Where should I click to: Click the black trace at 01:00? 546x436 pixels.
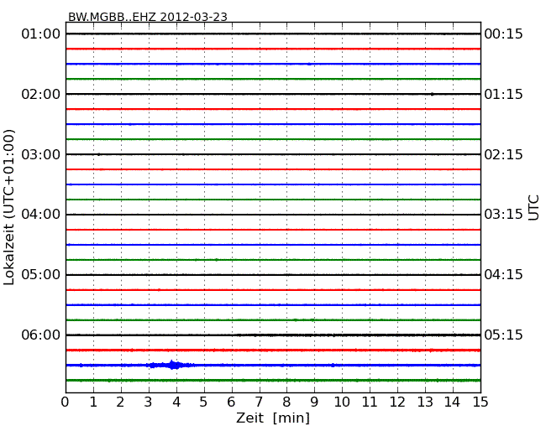(273, 34)
